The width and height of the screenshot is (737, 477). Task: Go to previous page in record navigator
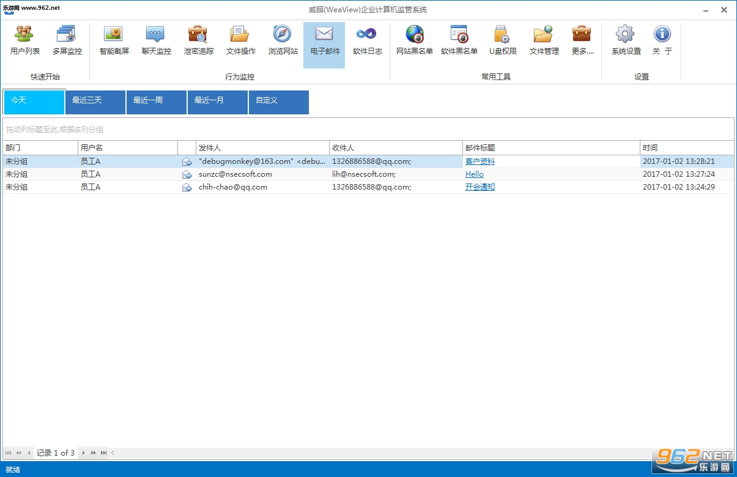(x=18, y=453)
